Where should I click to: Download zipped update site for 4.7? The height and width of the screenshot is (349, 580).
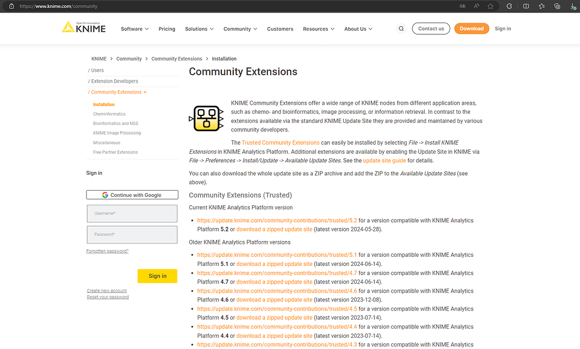[x=275, y=282]
